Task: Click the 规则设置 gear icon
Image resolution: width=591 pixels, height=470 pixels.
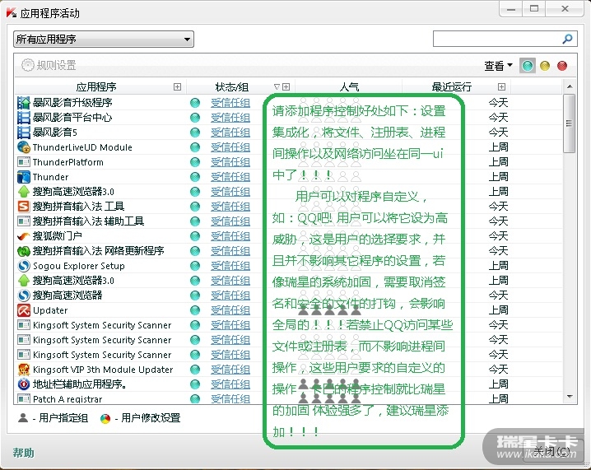Action: (27, 65)
